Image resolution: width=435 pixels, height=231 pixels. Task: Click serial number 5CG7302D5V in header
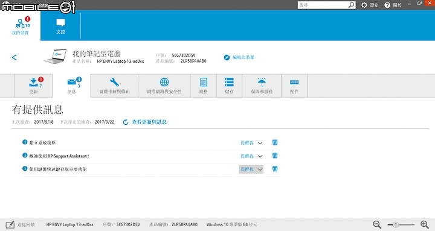(x=184, y=55)
